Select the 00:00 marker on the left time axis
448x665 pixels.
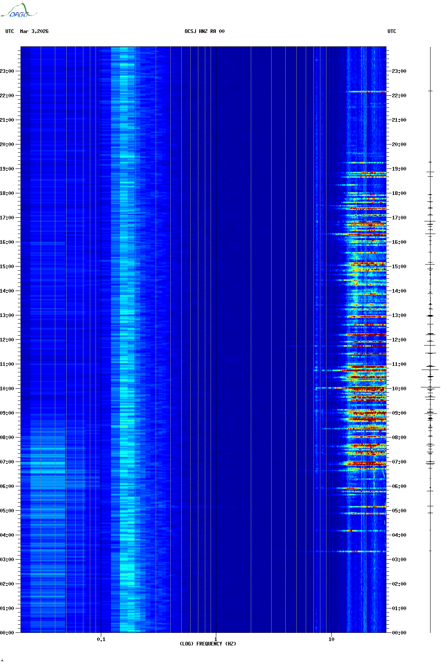point(7,633)
